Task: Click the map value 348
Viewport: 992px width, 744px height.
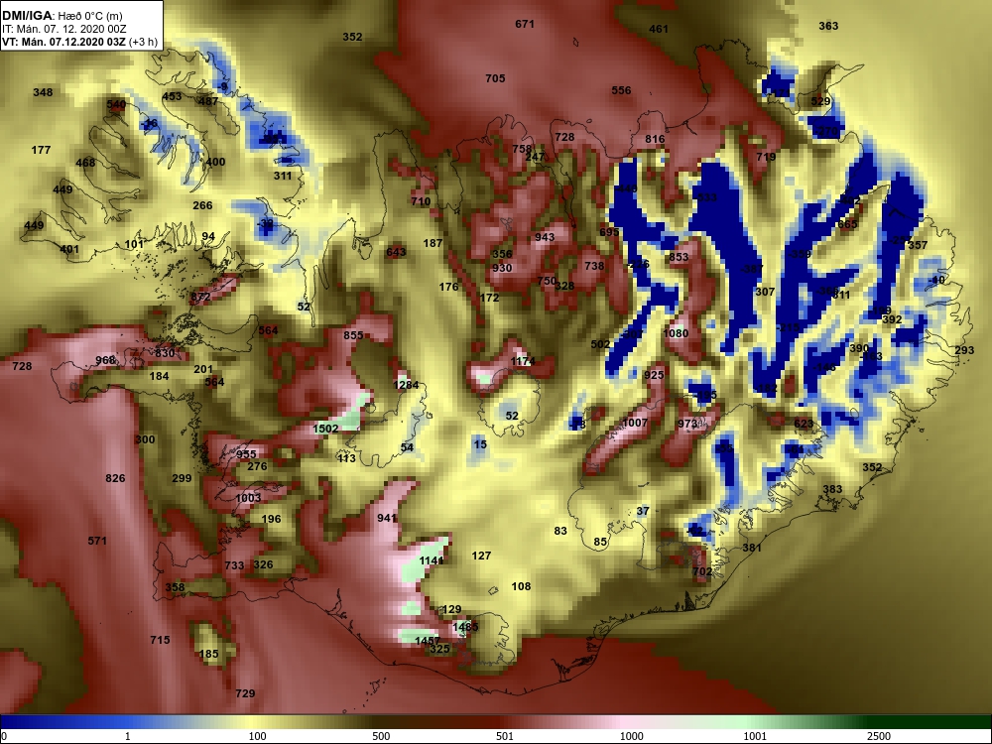Action: tap(43, 92)
